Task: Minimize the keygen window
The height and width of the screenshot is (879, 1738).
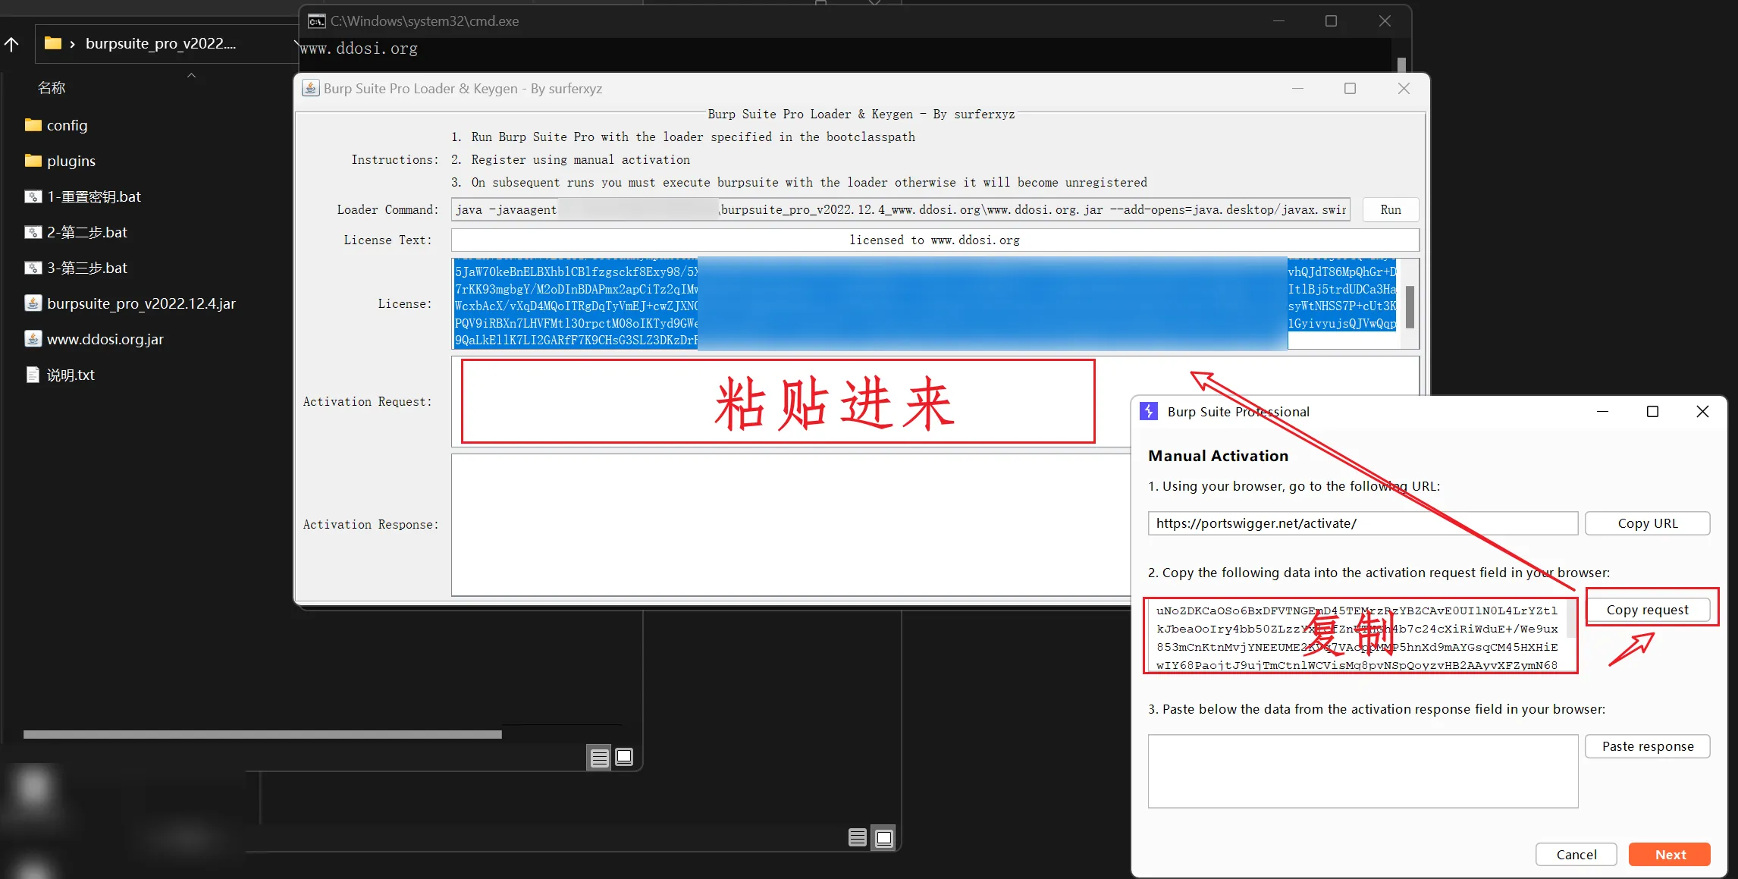Action: pyautogui.click(x=1297, y=88)
